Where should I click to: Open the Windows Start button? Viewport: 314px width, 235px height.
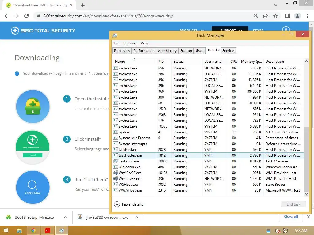6,230
